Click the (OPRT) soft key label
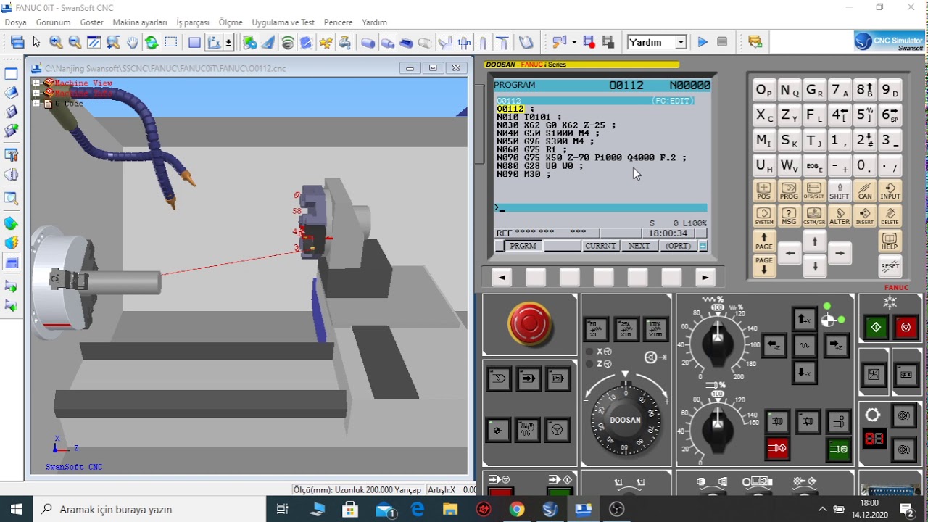This screenshot has width=928, height=522. [x=679, y=246]
